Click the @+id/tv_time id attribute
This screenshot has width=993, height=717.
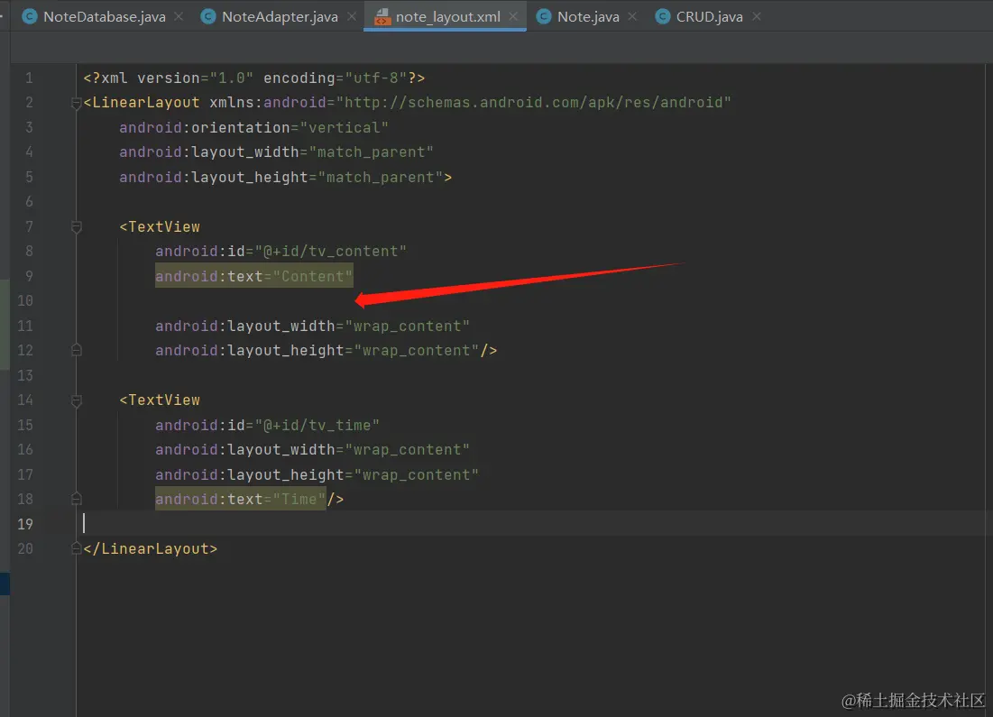pyautogui.click(x=267, y=425)
